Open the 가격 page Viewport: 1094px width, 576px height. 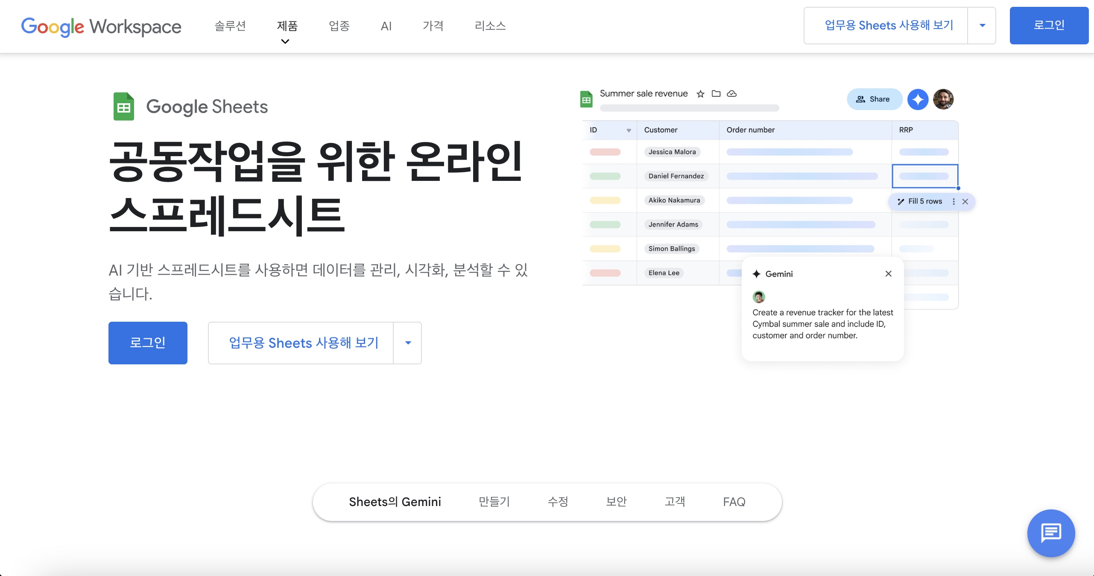tap(433, 26)
